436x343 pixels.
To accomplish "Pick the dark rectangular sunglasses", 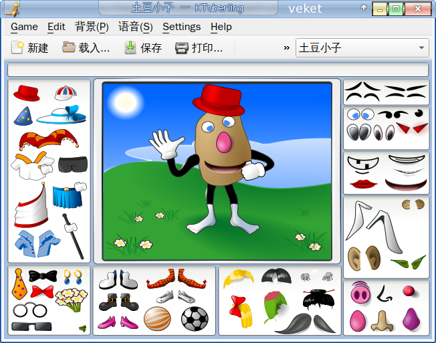I will tap(31, 326).
